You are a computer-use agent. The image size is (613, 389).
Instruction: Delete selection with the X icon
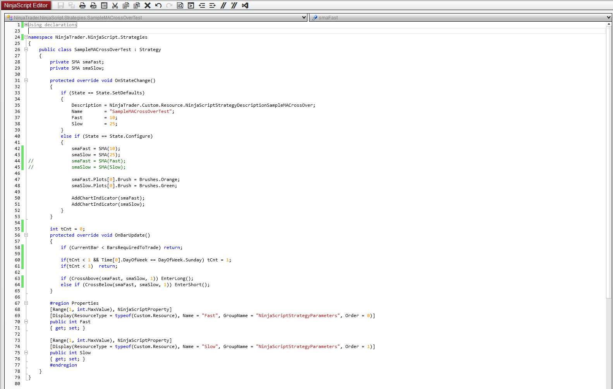click(x=148, y=5)
